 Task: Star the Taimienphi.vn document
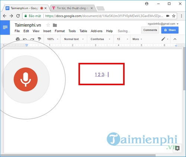(x=48, y=25)
